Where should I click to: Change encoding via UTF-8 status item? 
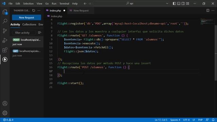pyautogui.click(x=186, y=120)
